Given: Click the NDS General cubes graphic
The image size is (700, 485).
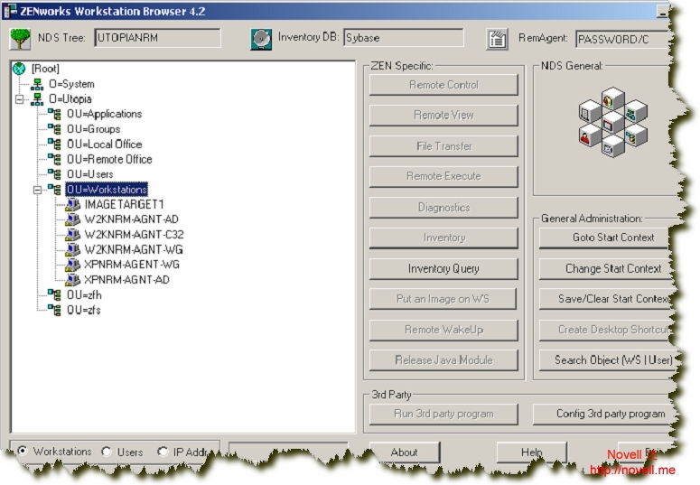Looking at the screenshot, I should point(613,122).
